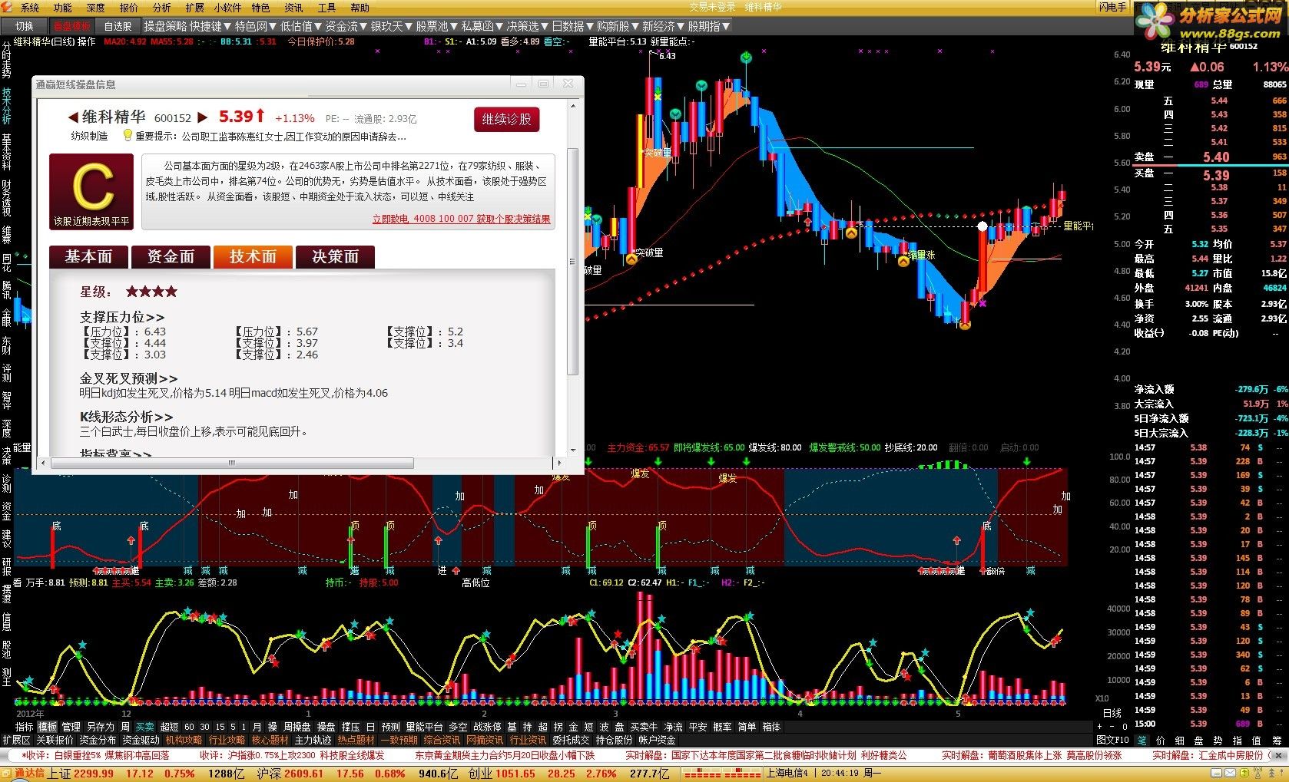Image resolution: width=1289 pixels, height=782 pixels.
Task: Click the dialog vertical scrollbar down arrow
Action: coord(572,450)
